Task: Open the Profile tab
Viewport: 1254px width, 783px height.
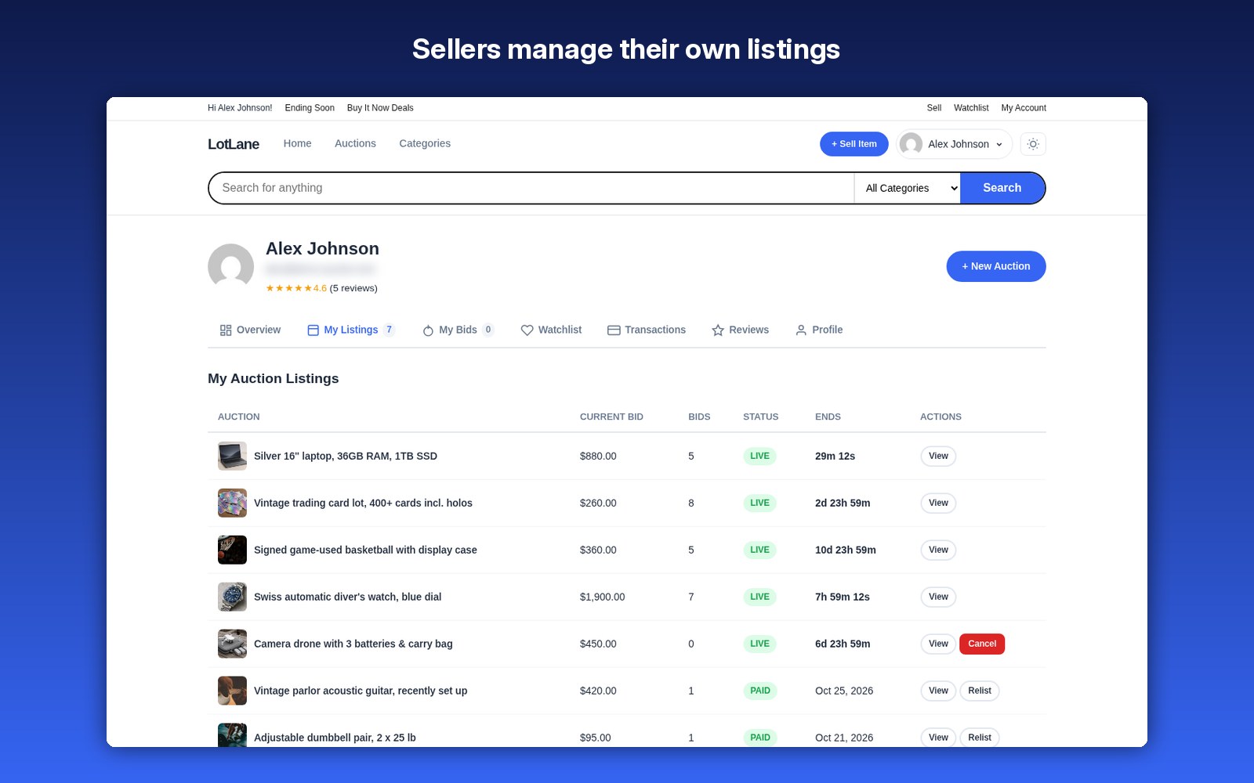Action: point(819,330)
